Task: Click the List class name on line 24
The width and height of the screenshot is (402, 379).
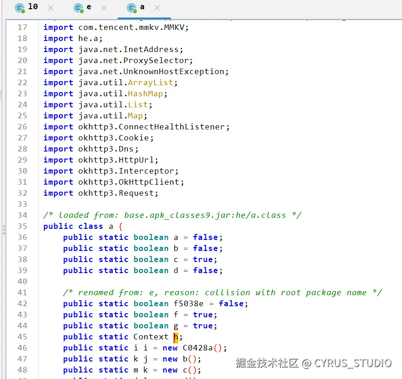Action: [138, 105]
